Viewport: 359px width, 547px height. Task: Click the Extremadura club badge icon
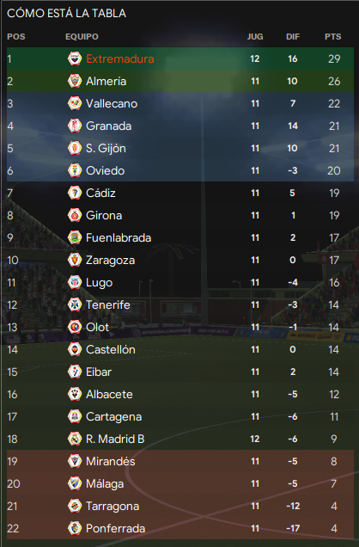75,58
